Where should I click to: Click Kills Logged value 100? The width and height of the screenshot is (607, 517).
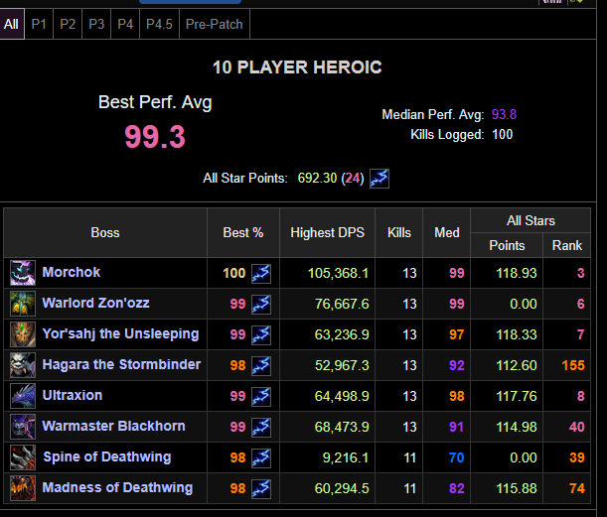[x=502, y=135]
